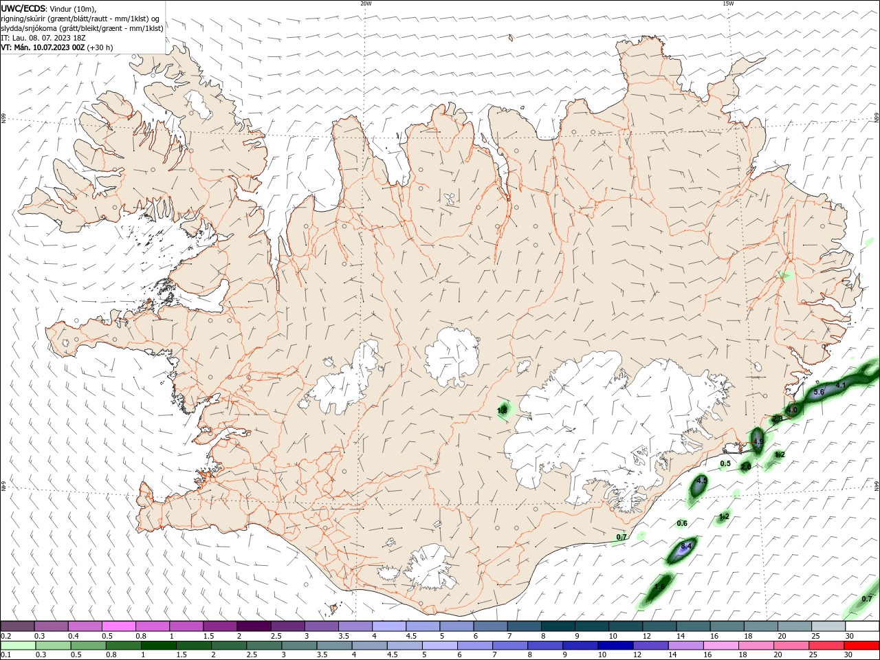This screenshot has height=660, width=880.
Task: Select the 4.5 rainfall value label
Action: [x=701, y=481]
